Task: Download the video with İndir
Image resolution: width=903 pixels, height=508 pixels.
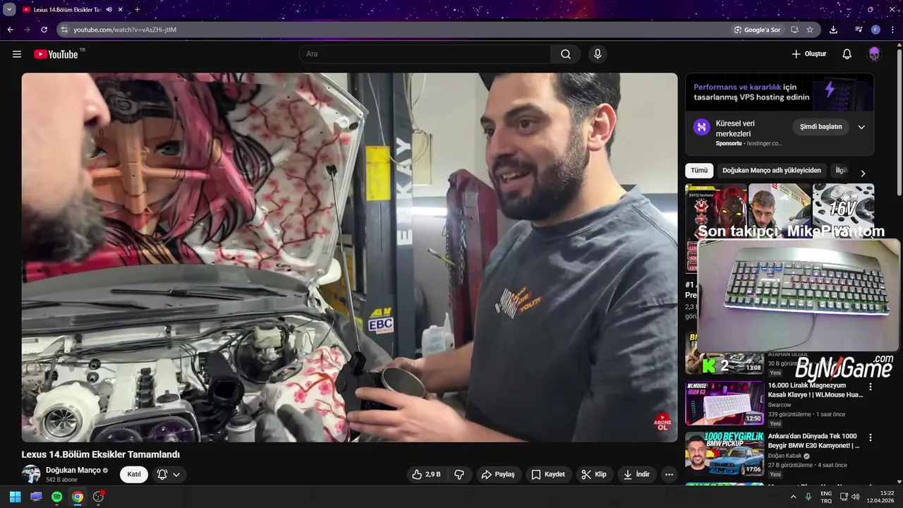Action: tap(636, 474)
